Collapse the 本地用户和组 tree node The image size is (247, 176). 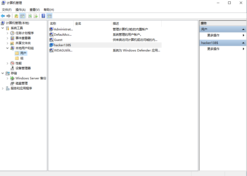[8, 48]
